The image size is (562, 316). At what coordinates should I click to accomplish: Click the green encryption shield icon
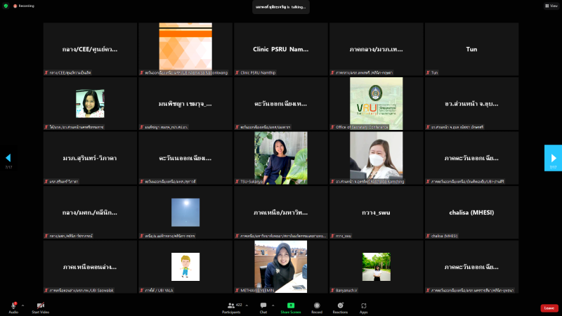point(6,6)
